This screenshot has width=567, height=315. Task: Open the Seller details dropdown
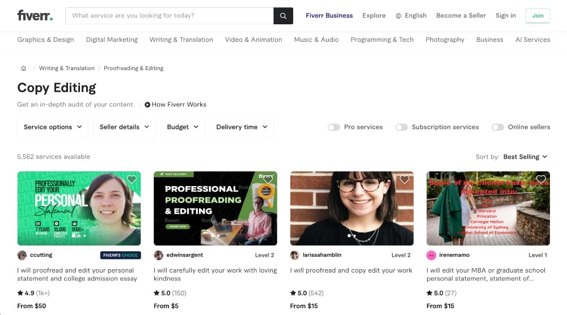click(124, 127)
